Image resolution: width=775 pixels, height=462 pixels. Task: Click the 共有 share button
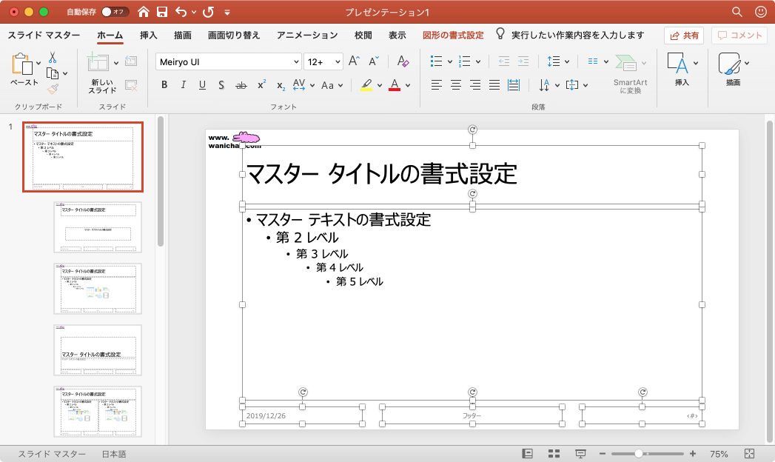click(683, 35)
